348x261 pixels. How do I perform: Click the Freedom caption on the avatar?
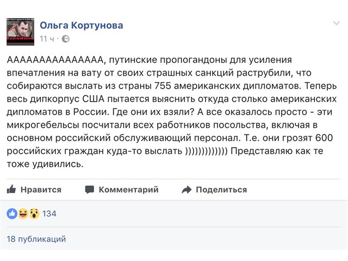click(21, 38)
